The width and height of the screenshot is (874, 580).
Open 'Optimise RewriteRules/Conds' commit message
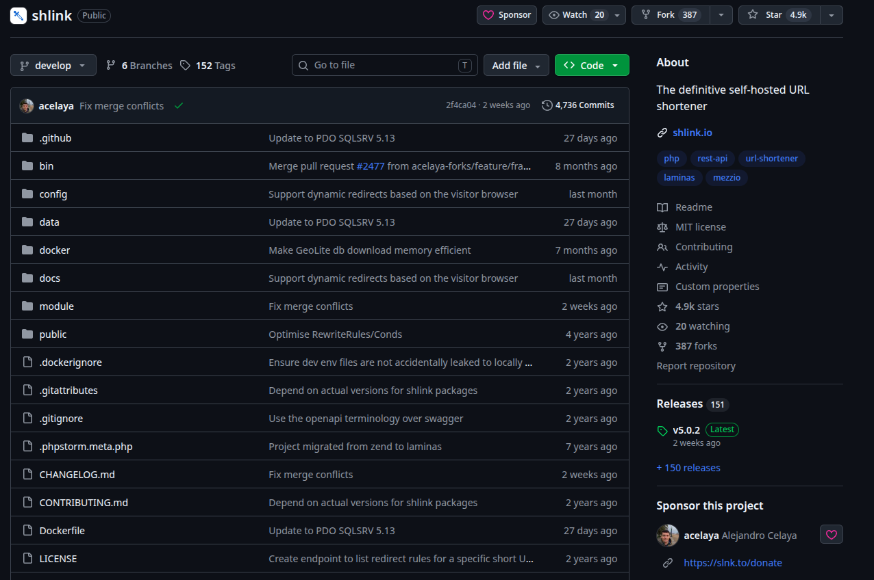coord(336,334)
